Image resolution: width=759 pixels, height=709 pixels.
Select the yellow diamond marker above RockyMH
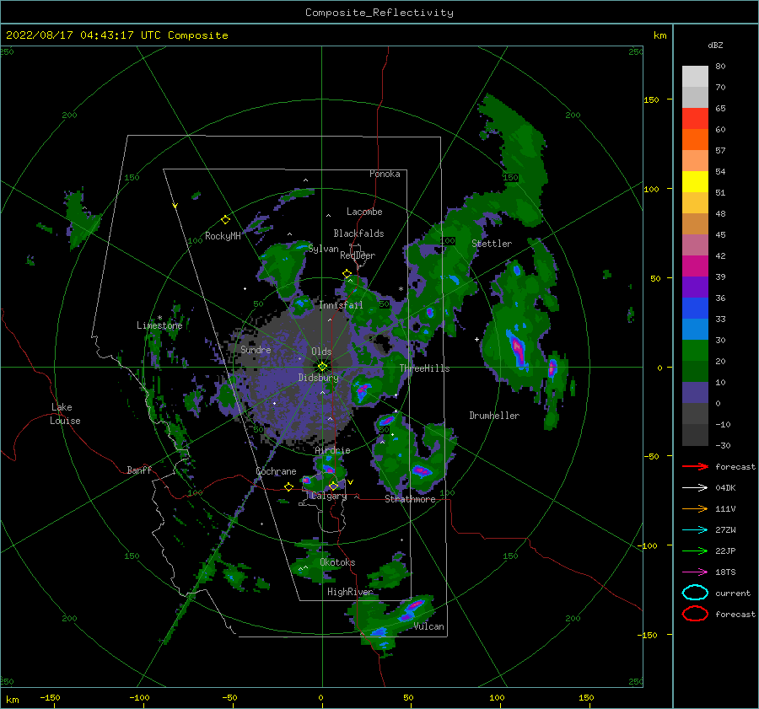(x=225, y=220)
